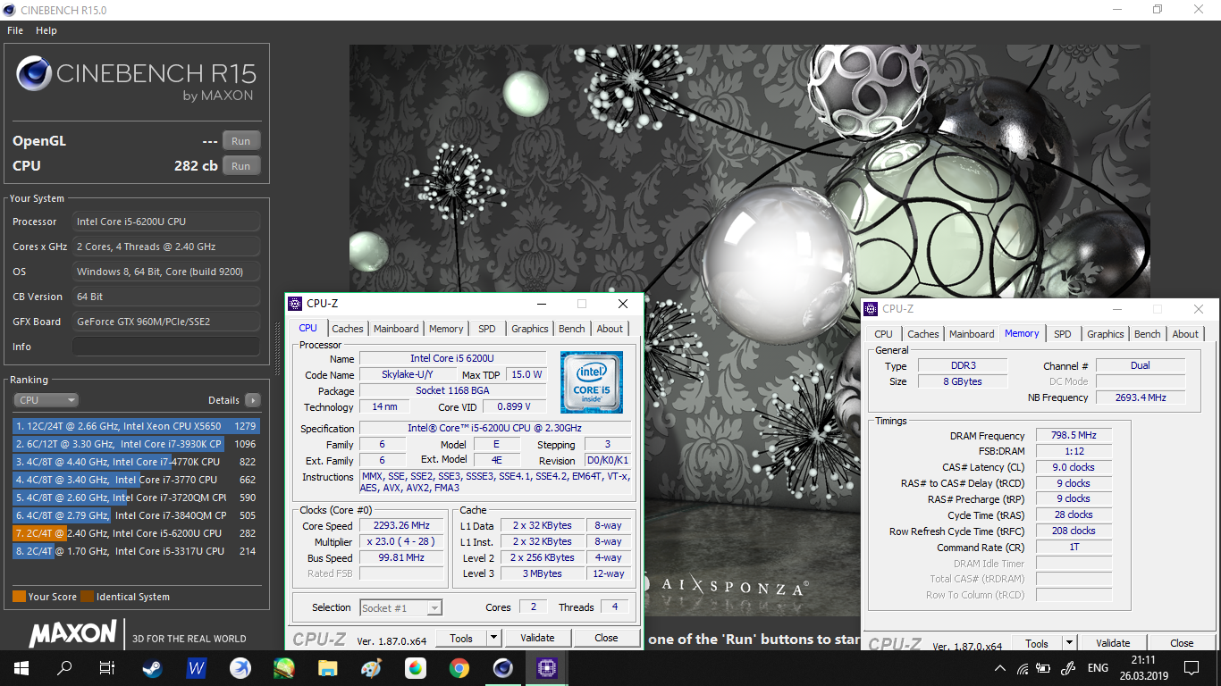The image size is (1221, 686).
Task: Switch to CPU tab in CPU-Z Memory window
Action: tap(884, 334)
